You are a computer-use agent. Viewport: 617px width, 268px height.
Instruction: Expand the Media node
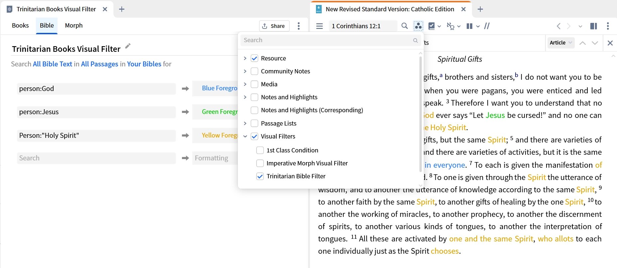pyautogui.click(x=245, y=84)
